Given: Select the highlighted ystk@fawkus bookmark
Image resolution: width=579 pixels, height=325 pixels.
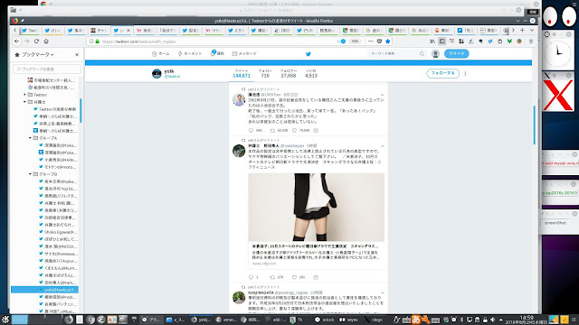Looking at the screenshot, I should 44,290.
